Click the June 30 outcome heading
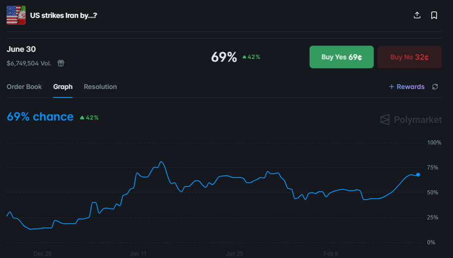Screen dimensions: 453x258 coord(21,49)
